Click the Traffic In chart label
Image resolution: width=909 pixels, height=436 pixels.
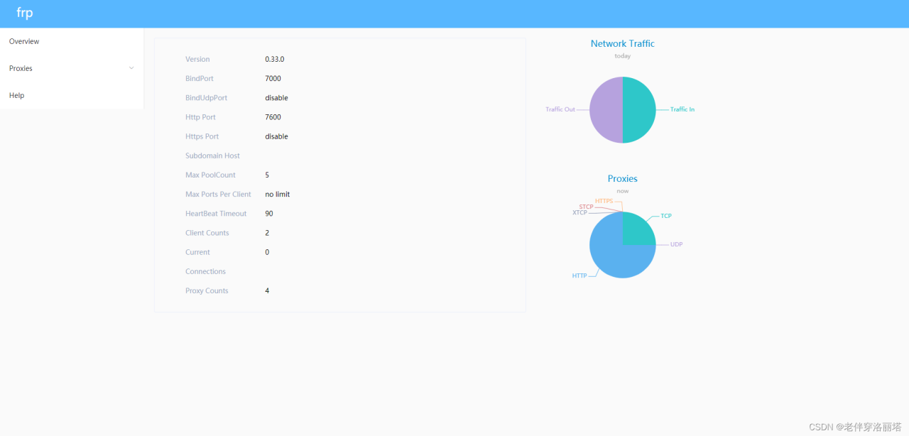pos(682,109)
